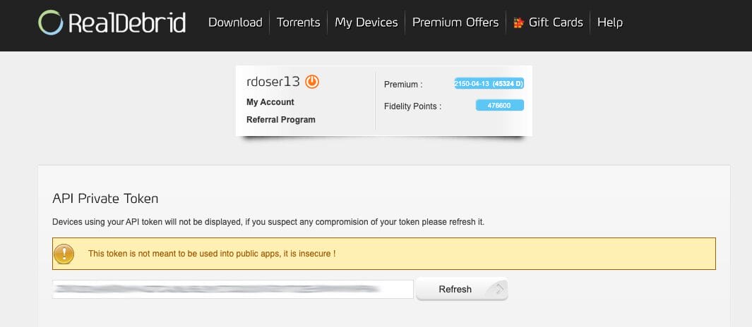Open the Help page
Screen dimensions: 752x327
tap(610, 23)
